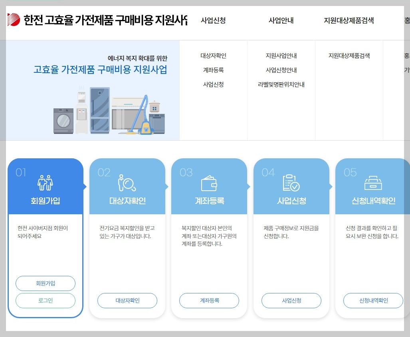Click the 계좌등록 step 03 card heading

click(210, 201)
